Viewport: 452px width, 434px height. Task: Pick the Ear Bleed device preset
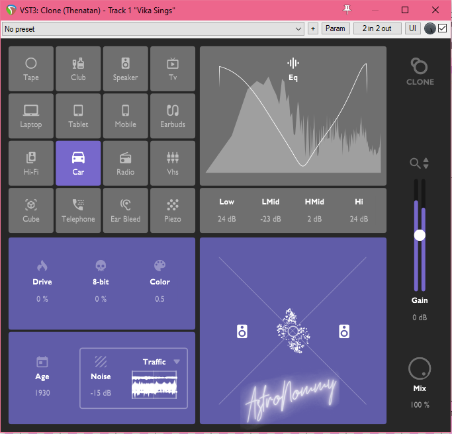pos(125,210)
